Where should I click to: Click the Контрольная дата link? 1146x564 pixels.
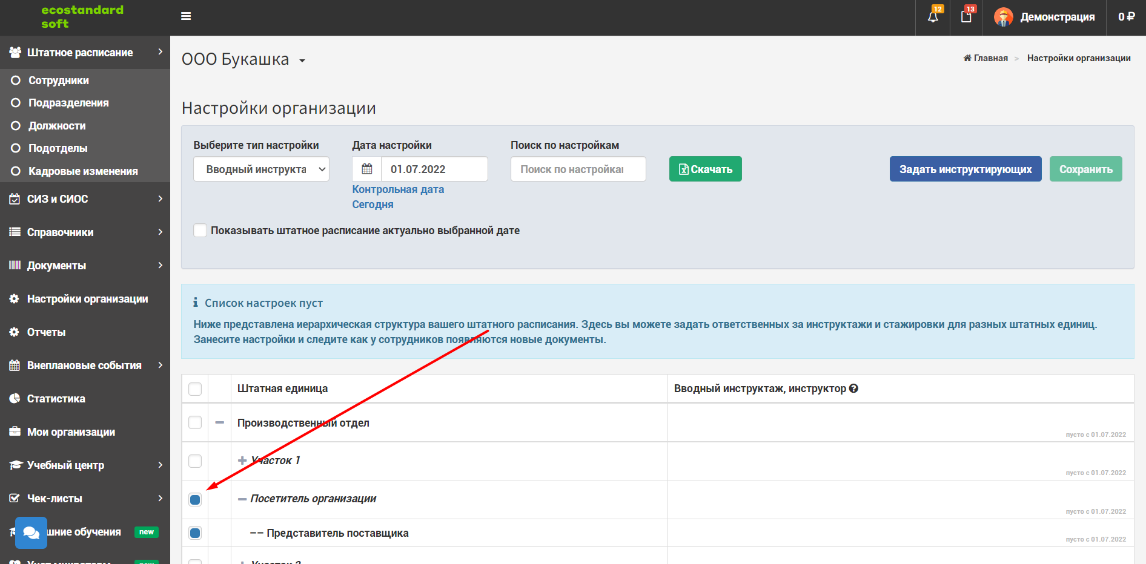click(398, 189)
